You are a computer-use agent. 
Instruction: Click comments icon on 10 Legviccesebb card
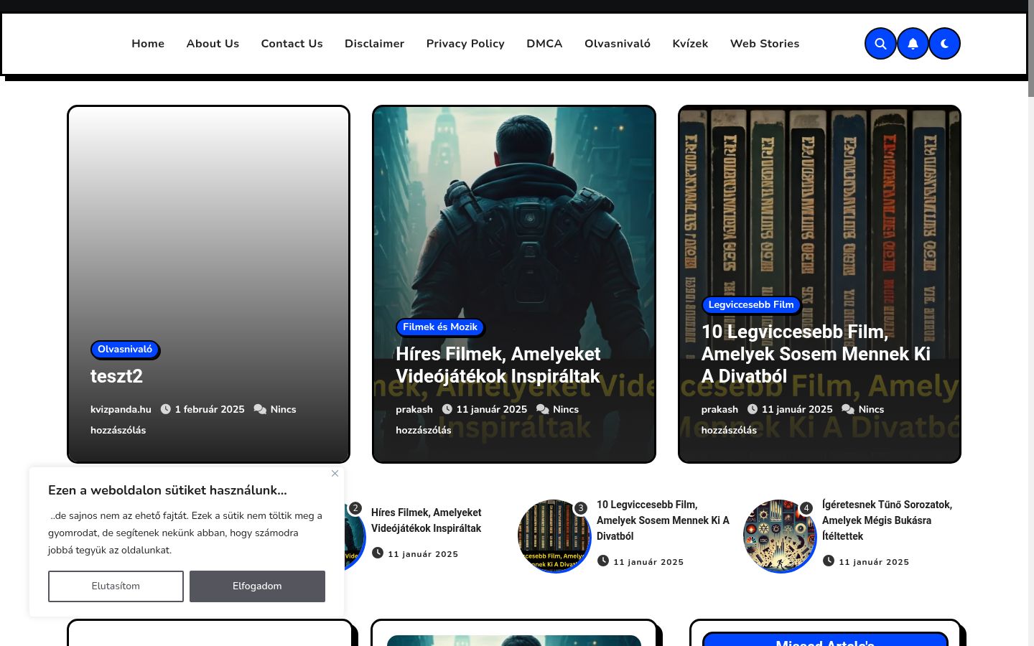(x=848, y=409)
